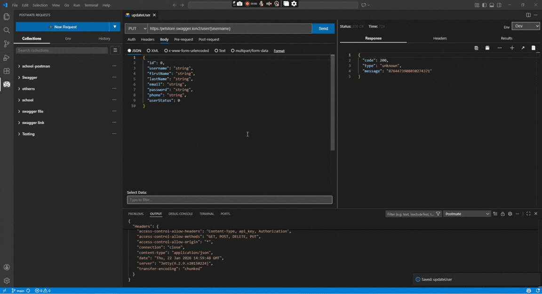Open the PROBLEMS panel tab

135,214
